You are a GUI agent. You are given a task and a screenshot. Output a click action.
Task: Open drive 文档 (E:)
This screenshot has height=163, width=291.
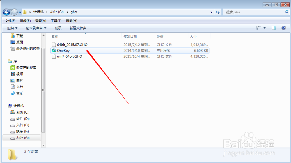[23, 125]
